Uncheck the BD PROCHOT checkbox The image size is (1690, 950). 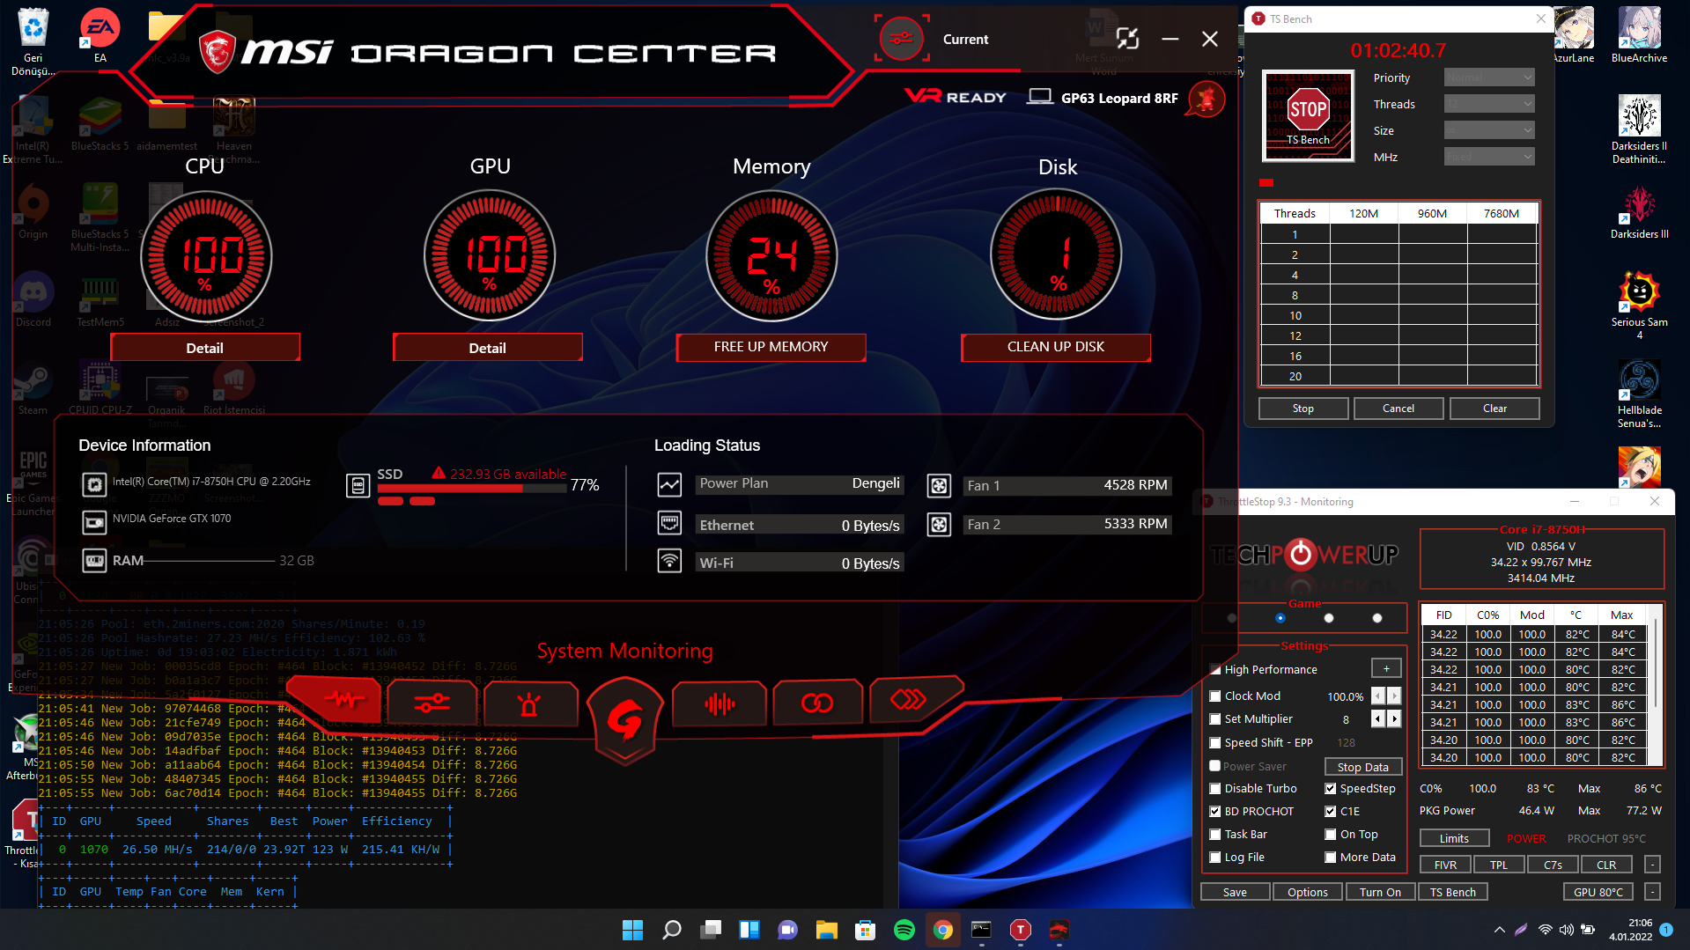(1215, 812)
